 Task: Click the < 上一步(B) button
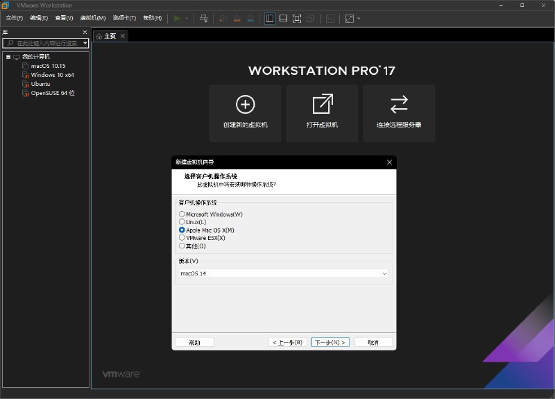pos(287,342)
